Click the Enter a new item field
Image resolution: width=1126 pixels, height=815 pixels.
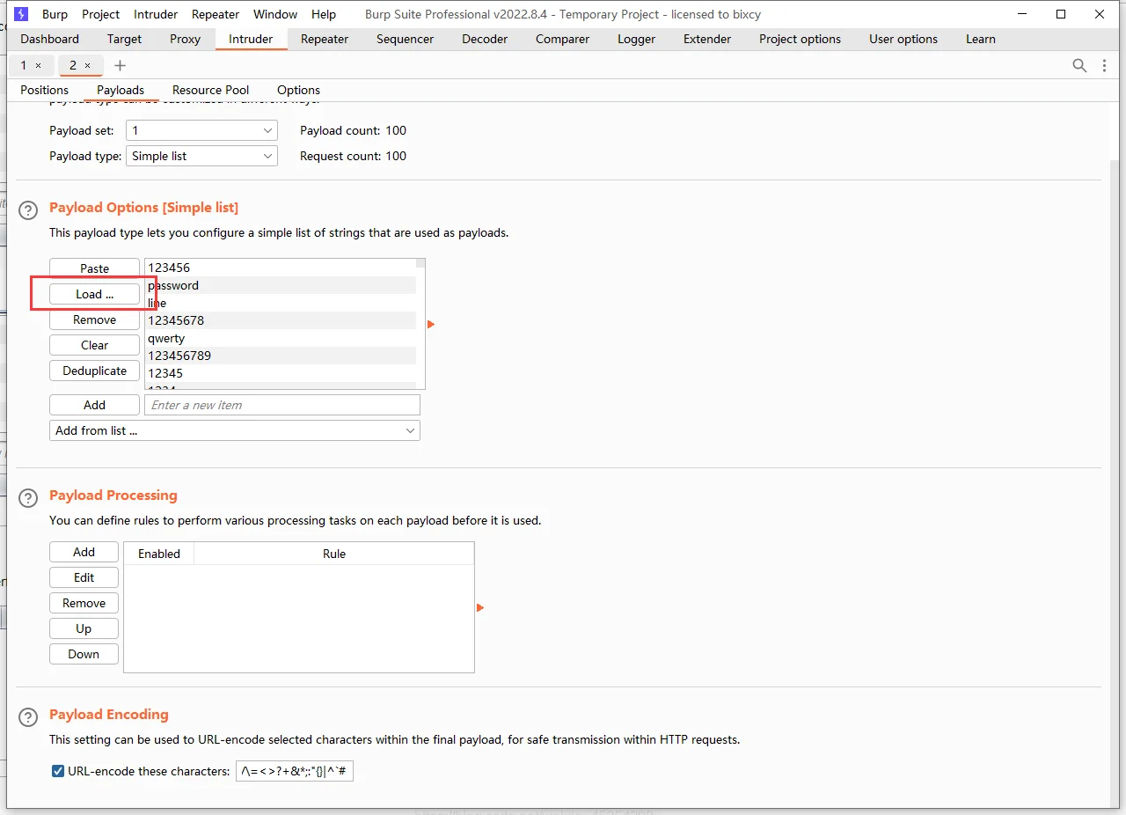click(281, 405)
